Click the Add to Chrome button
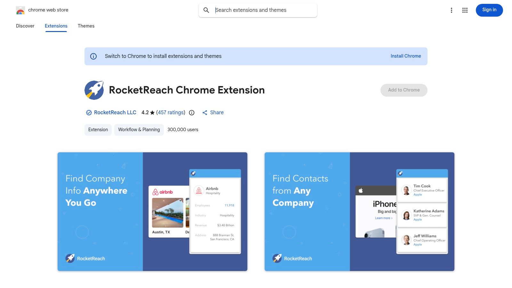The width and height of the screenshot is (512, 288). 404,90
